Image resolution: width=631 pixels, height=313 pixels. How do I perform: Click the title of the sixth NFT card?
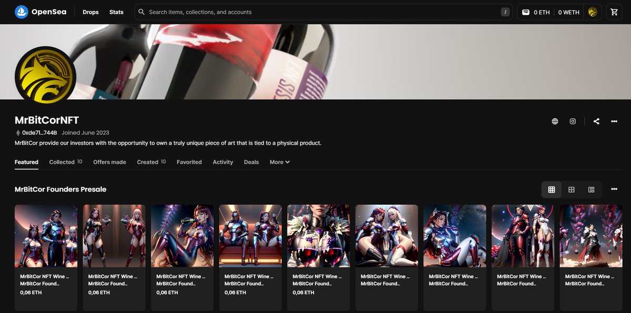coord(385,276)
